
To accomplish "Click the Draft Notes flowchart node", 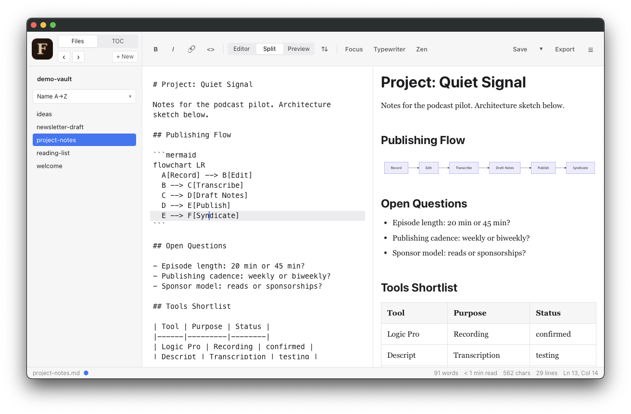I will 505,168.
